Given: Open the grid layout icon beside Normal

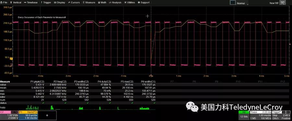Looking at the screenshot, I should (x=233, y=3).
